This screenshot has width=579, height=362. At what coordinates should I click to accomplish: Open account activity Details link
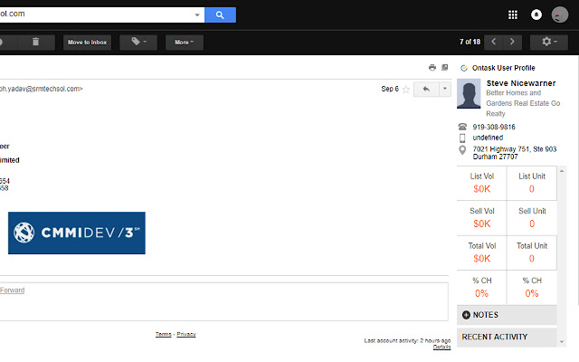(441, 348)
